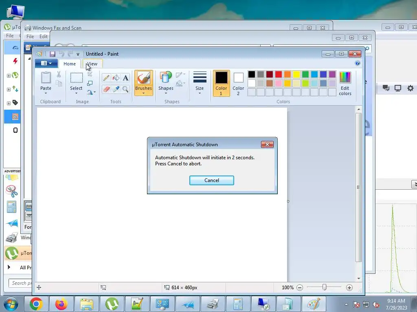Pick the purple color swatch
Viewport: 417px width, 312px height.
click(x=332, y=74)
